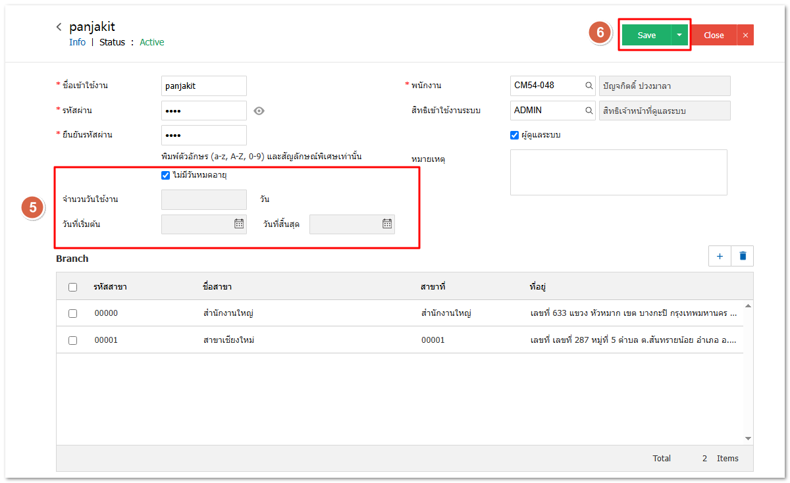Show password using the eye icon
790x483 pixels.
pos(259,111)
